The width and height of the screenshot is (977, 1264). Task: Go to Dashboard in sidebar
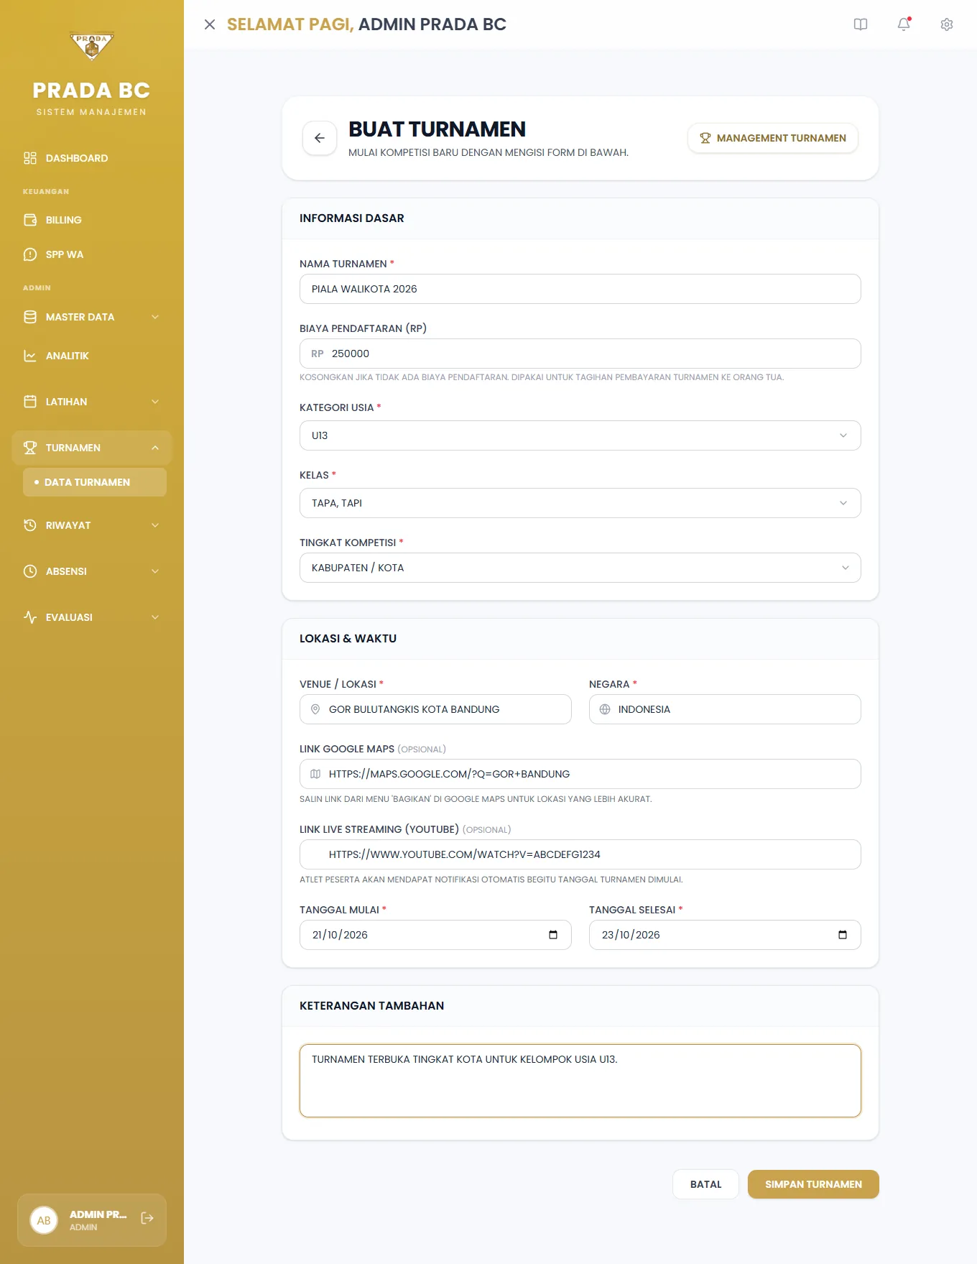point(92,158)
